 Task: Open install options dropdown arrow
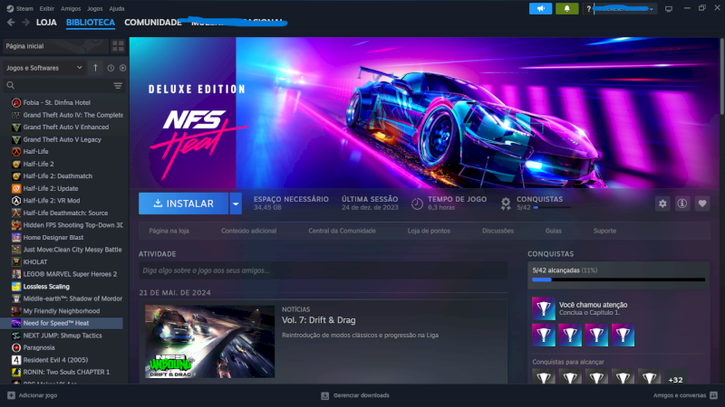point(236,203)
